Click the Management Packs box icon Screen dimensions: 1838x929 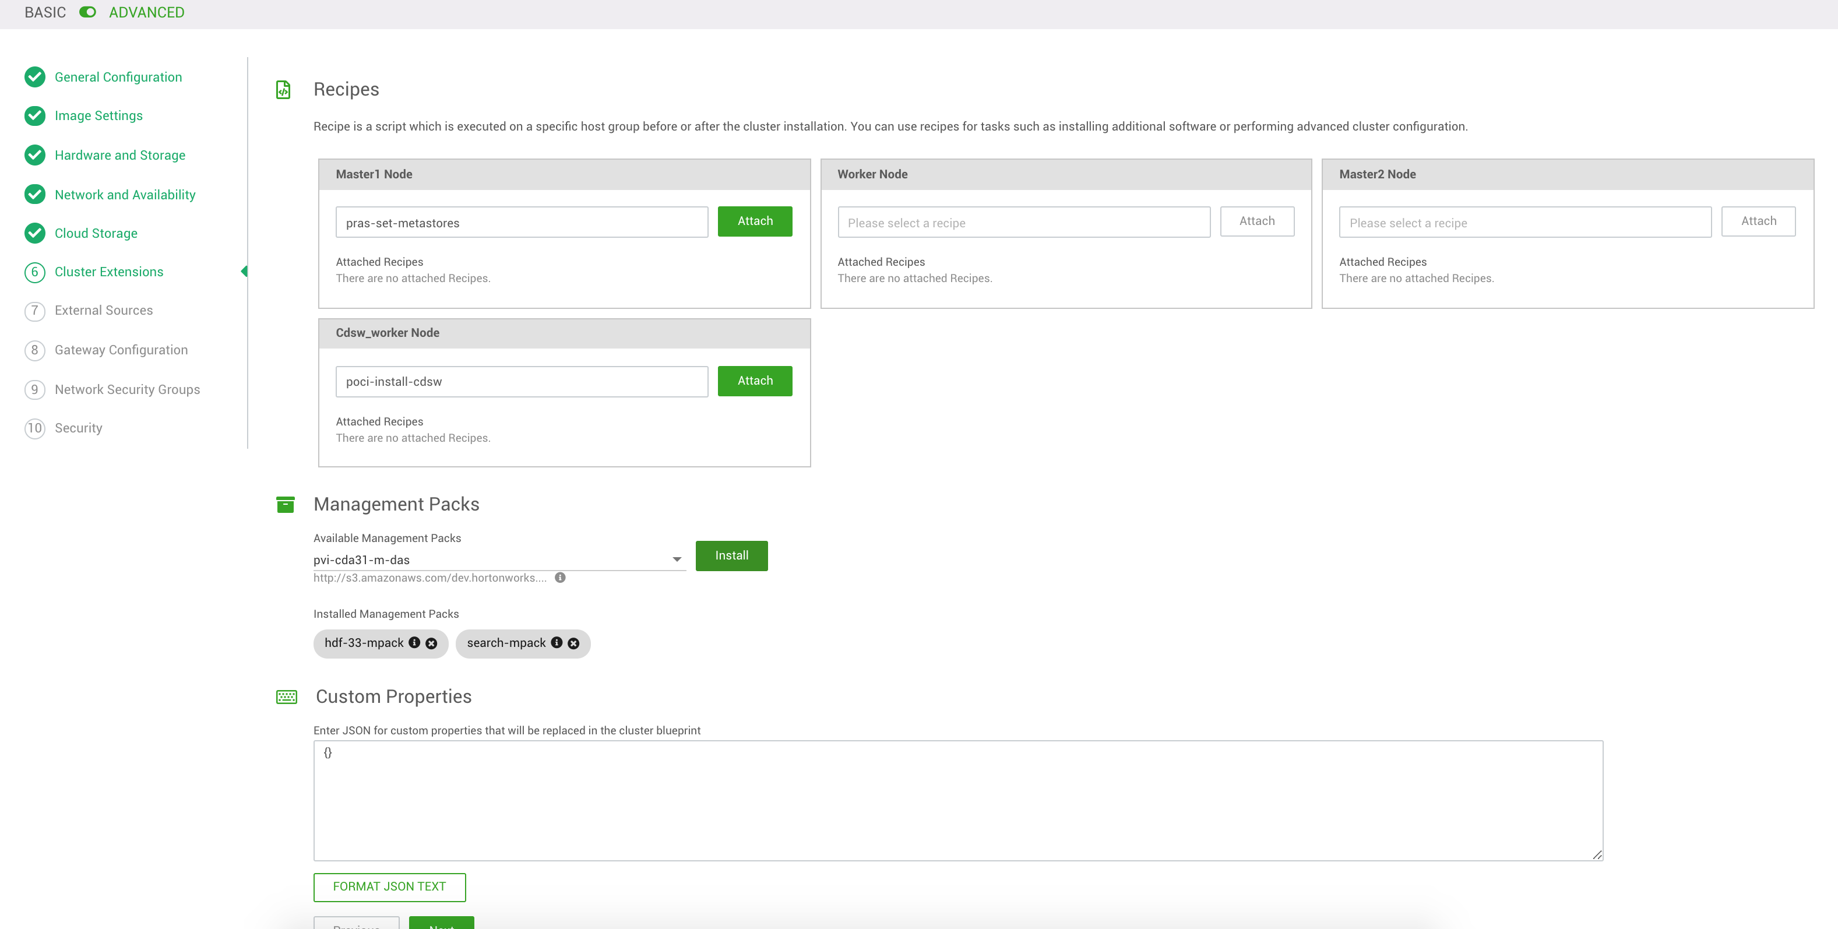click(286, 505)
